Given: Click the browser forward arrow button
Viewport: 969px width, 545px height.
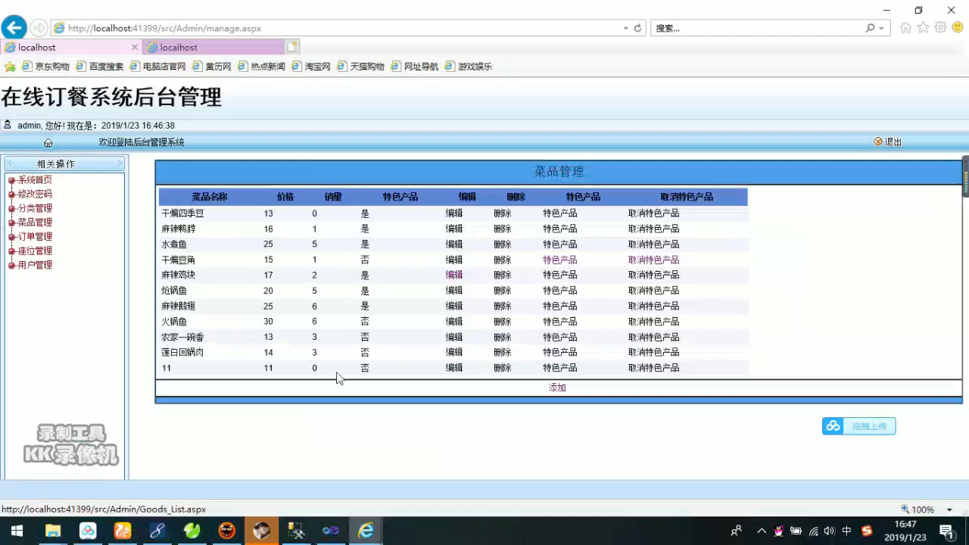Looking at the screenshot, I should [39, 28].
